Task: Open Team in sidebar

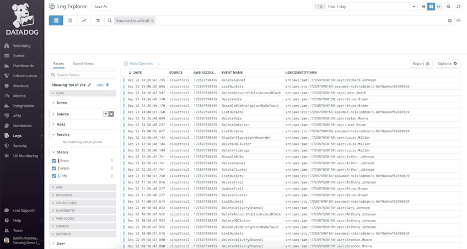Action: tap(18, 231)
